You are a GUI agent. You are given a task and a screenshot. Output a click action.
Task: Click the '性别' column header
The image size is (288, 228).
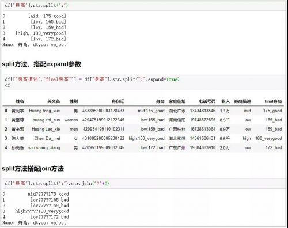coord(74,101)
